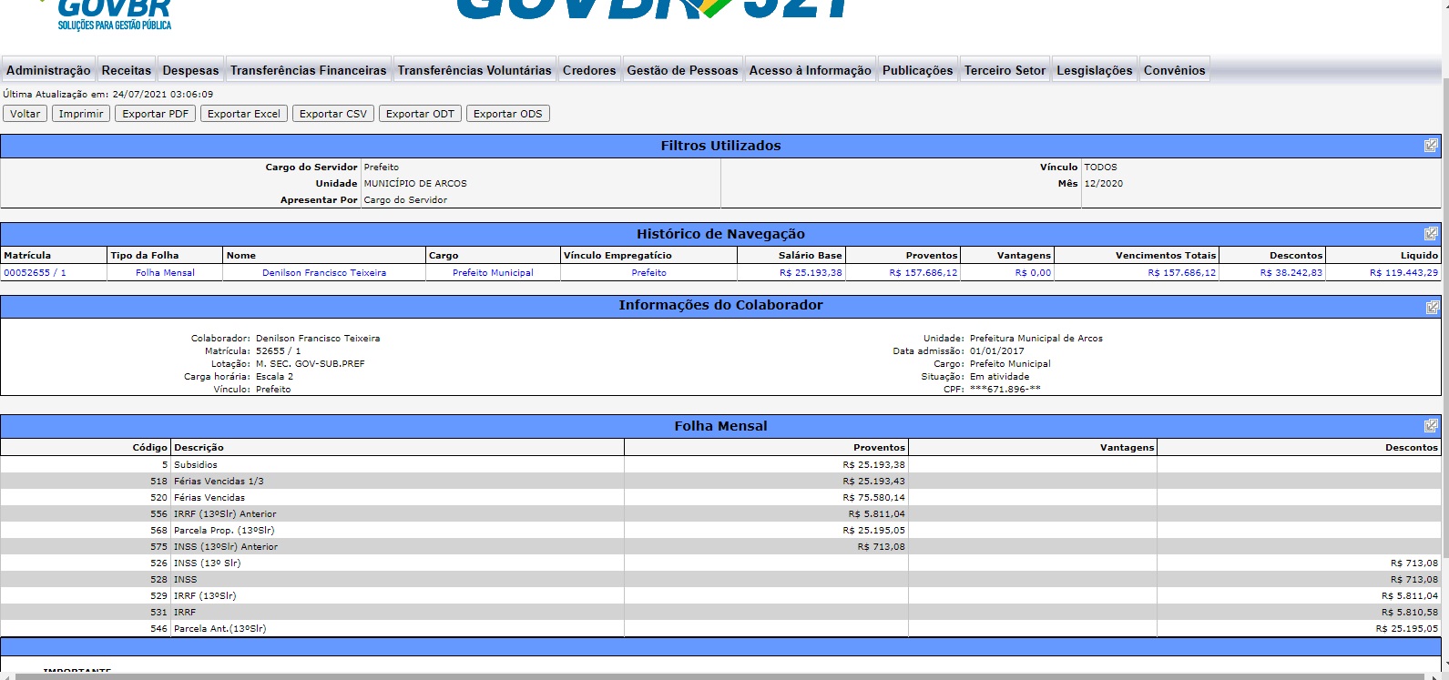Open salário base link R$ 25.193,38
Screen dimensions: 1449x680
click(811, 272)
